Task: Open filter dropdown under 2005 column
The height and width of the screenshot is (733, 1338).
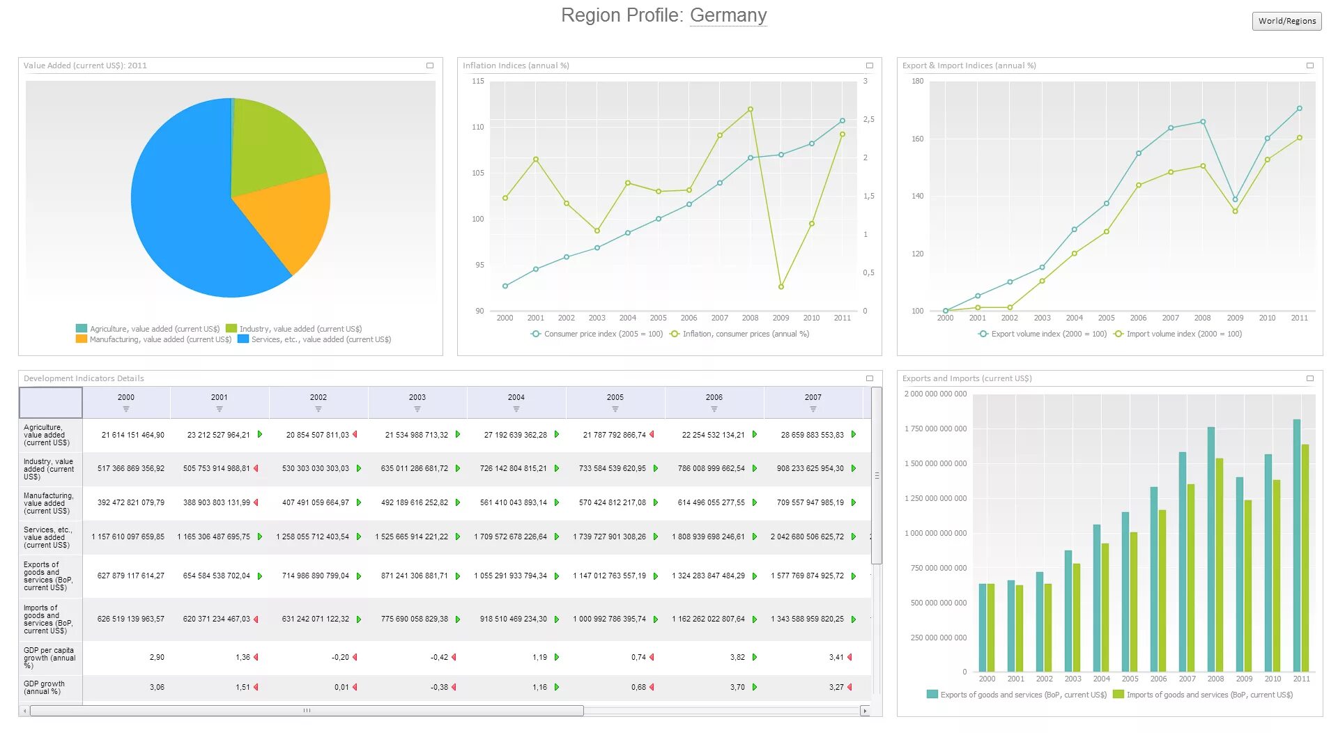Action: point(615,409)
